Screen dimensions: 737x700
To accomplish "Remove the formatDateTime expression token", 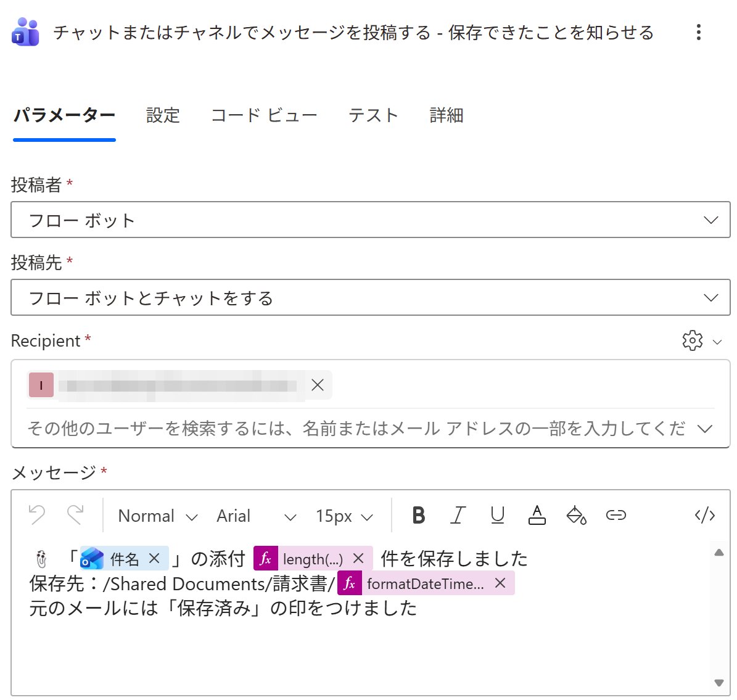I will tap(501, 583).
